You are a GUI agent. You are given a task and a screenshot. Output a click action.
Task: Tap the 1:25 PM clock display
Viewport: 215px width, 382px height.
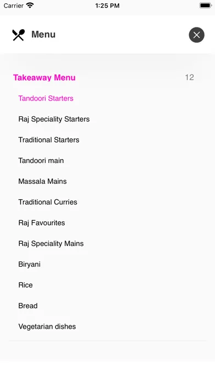pyautogui.click(x=107, y=5)
